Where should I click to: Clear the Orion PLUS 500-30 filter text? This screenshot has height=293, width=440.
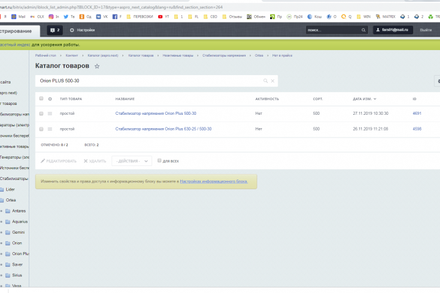(273, 81)
